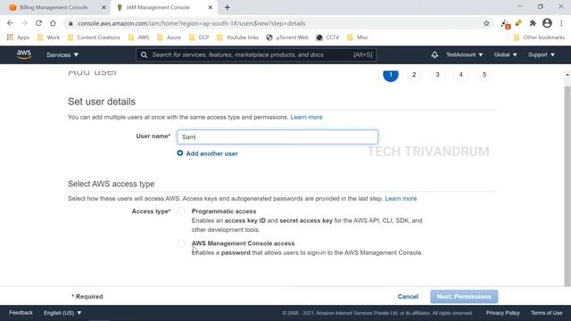Image resolution: width=571 pixels, height=321 pixels.
Task: Open the Chrome profile avatar icon
Action: (547, 23)
